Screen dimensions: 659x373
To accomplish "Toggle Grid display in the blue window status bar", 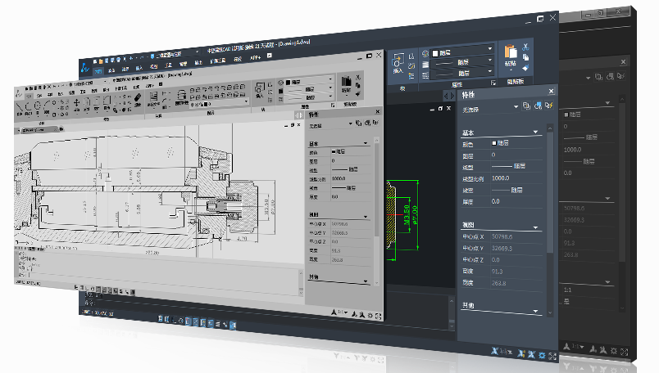I will pyautogui.click(x=167, y=320).
